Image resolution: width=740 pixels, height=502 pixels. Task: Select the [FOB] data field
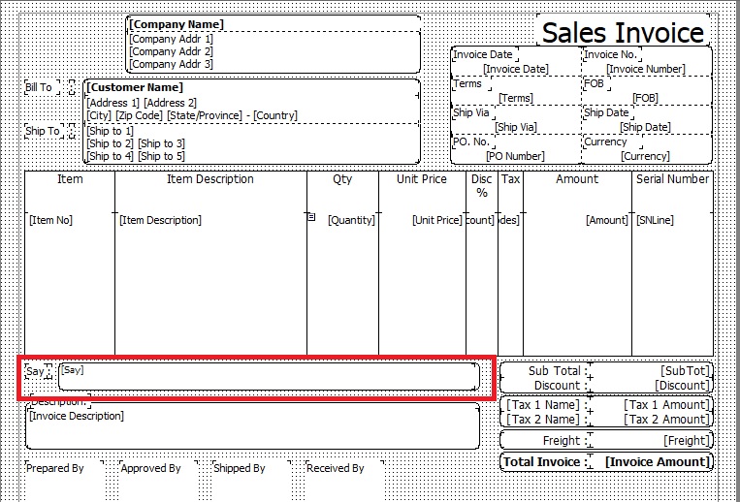pos(645,98)
